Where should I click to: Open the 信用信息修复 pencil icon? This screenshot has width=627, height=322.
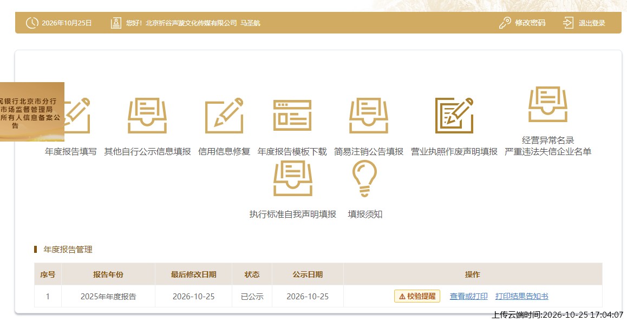point(224,115)
